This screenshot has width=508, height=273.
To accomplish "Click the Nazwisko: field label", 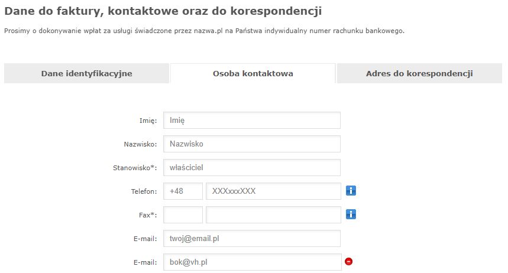I will pyautogui.click(x=140, y=144).
